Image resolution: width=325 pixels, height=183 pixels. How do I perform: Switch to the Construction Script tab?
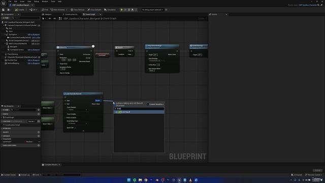pos(70,14)
